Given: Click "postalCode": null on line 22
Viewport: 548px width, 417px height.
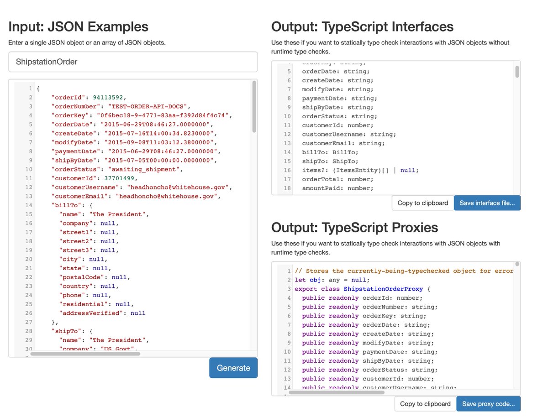Looking at the screenshot, I should (95, 277).
